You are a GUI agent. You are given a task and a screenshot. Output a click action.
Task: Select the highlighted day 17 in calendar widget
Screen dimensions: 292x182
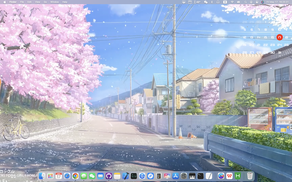(x=279, y=37)
